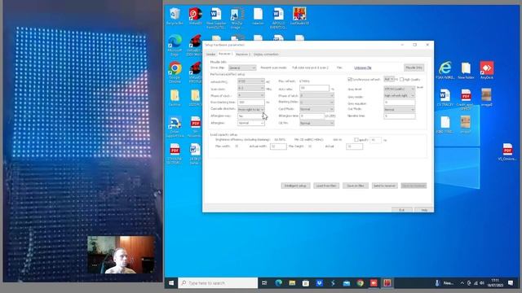
Task: Open the Cascade direction dropdown
Action: 251,109
